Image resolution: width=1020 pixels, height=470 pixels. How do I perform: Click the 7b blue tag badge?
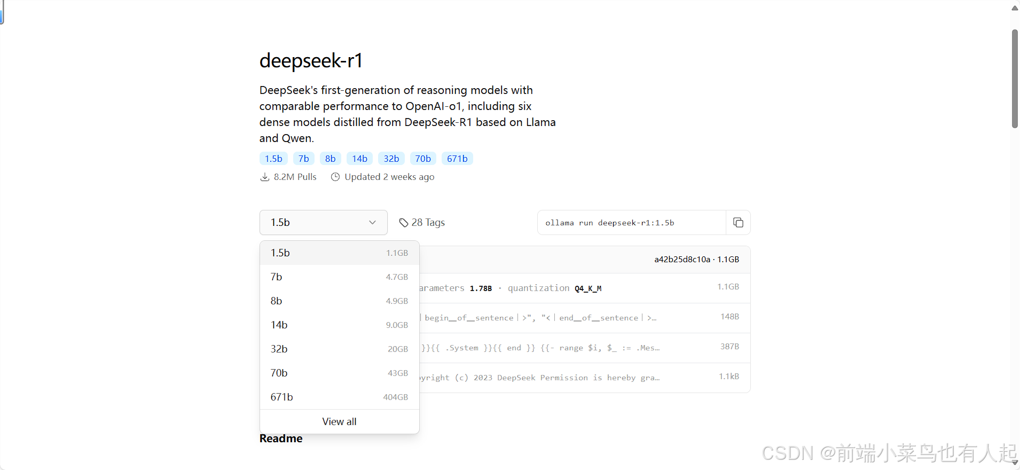tap(304, 159)
